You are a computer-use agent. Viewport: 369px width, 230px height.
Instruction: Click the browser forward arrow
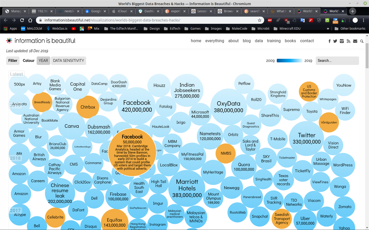click(14, 20)
